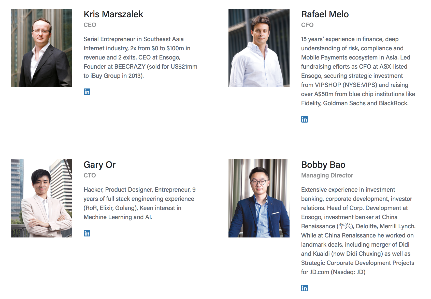Open Kris Marszalek's LinkedIn icon
The width and height of the screenshot is (431, 299).
87,92
